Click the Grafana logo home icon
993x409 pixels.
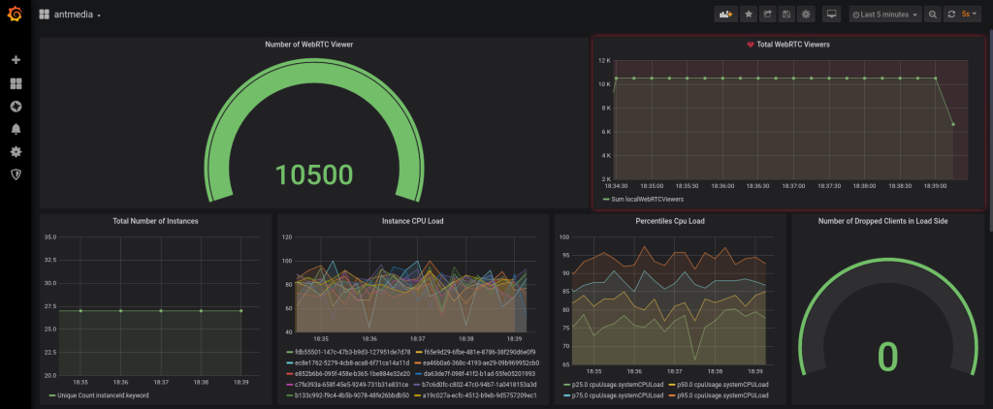click(x=16, y=14)
